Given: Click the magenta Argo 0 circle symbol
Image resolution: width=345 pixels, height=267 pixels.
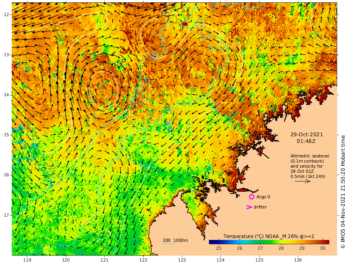Looking at the screenshot, I should [251, 197].
